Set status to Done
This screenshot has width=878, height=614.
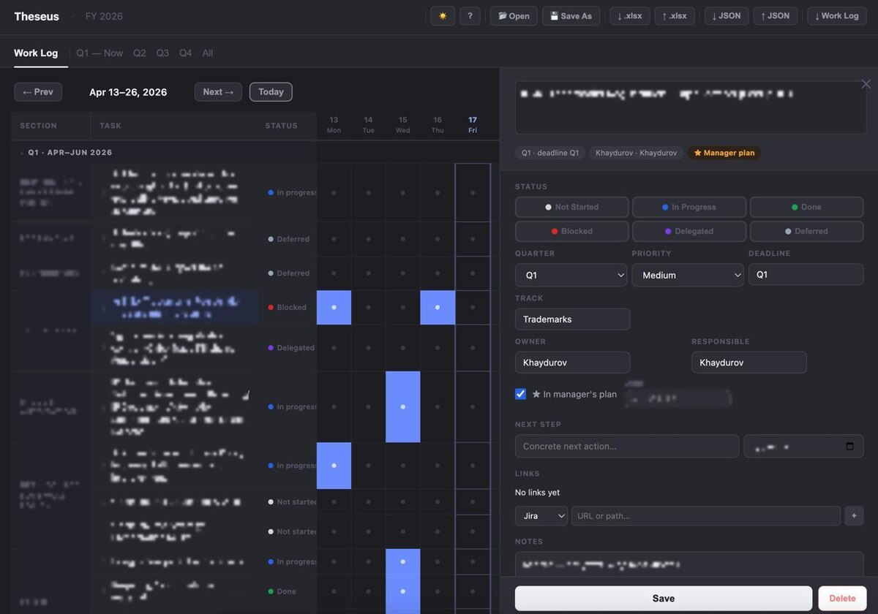pyautogui.click(x=806, y=207)
